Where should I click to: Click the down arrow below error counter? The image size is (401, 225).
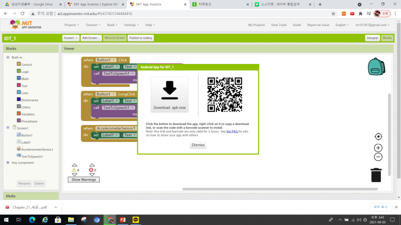[x=92, y=174]
